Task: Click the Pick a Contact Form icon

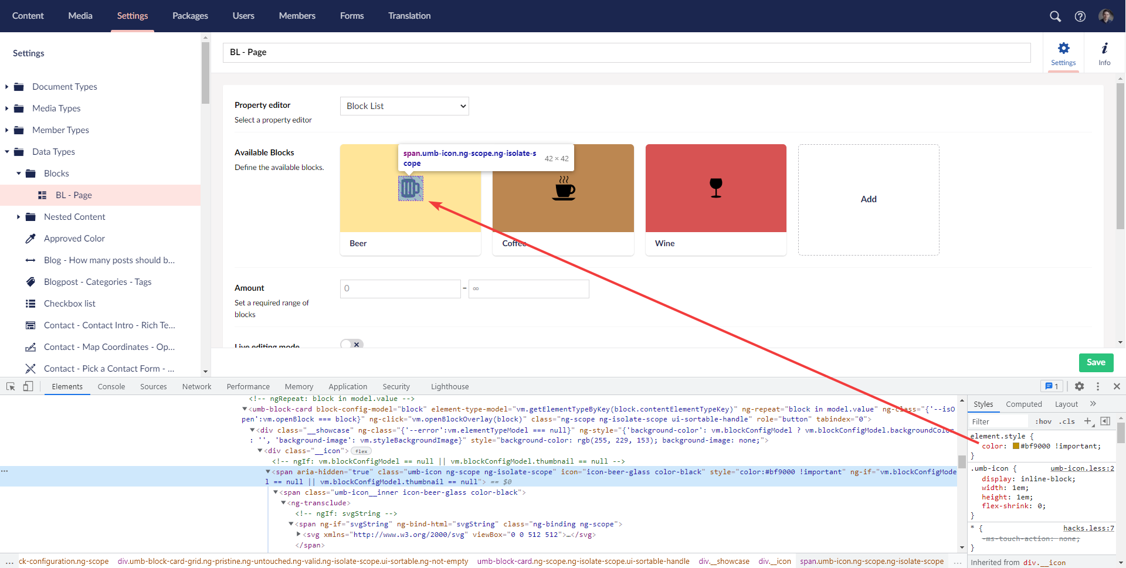Action: click(30, 369)
